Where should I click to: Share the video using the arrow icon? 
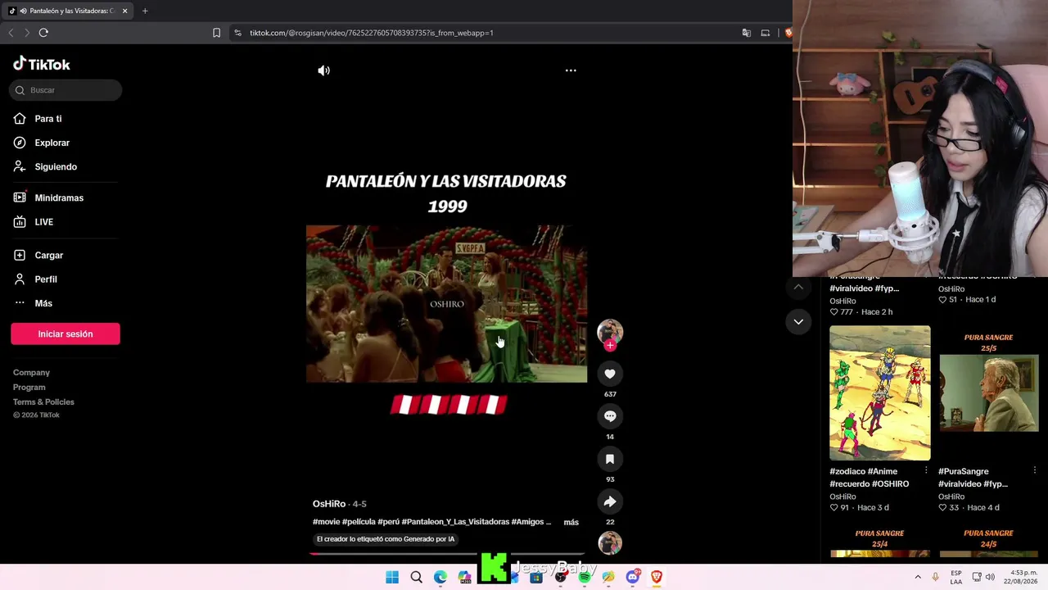pos(610,501)
